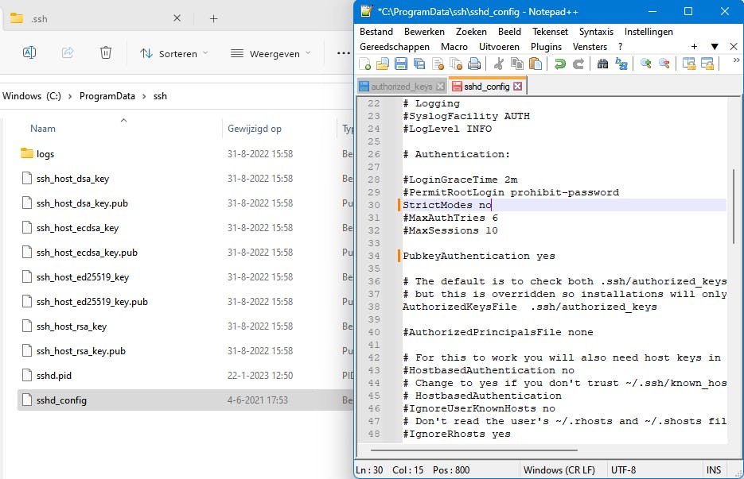Click the Replace toolbar icon
This screenshot has width=744, height=479.
[x=621, y=64]
